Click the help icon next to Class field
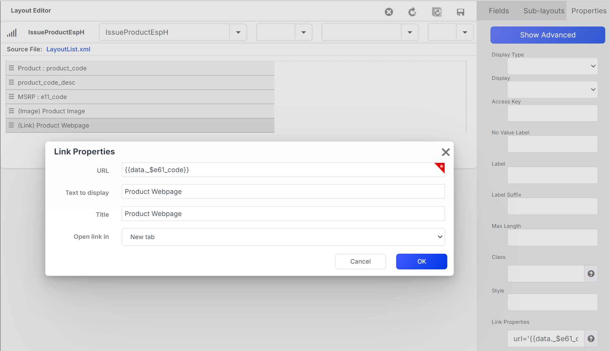Image resolution: width=610 pixels, height=351 pixels. [x=591, y=274]
